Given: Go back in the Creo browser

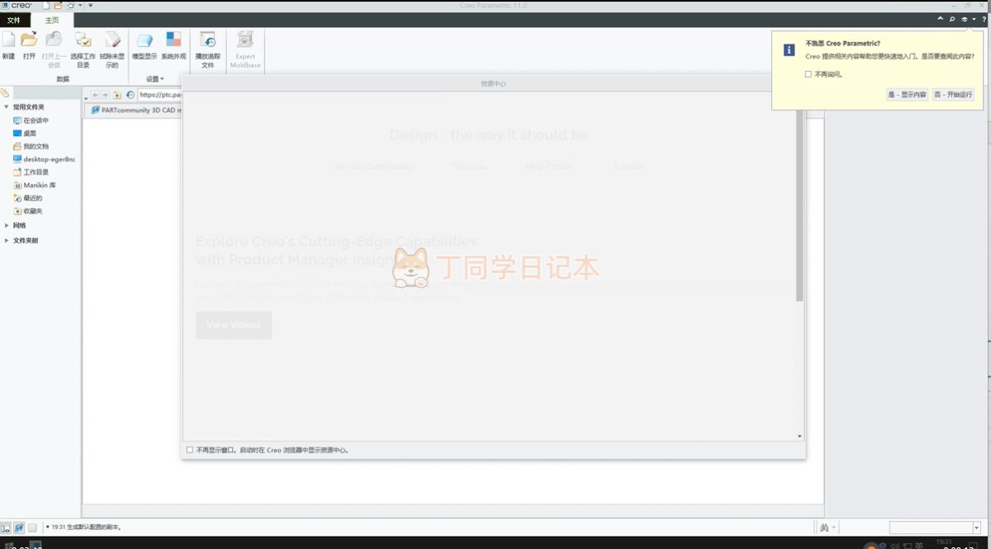Looking at the screenshot, I should pyautogui.click(x=95, y=95).
